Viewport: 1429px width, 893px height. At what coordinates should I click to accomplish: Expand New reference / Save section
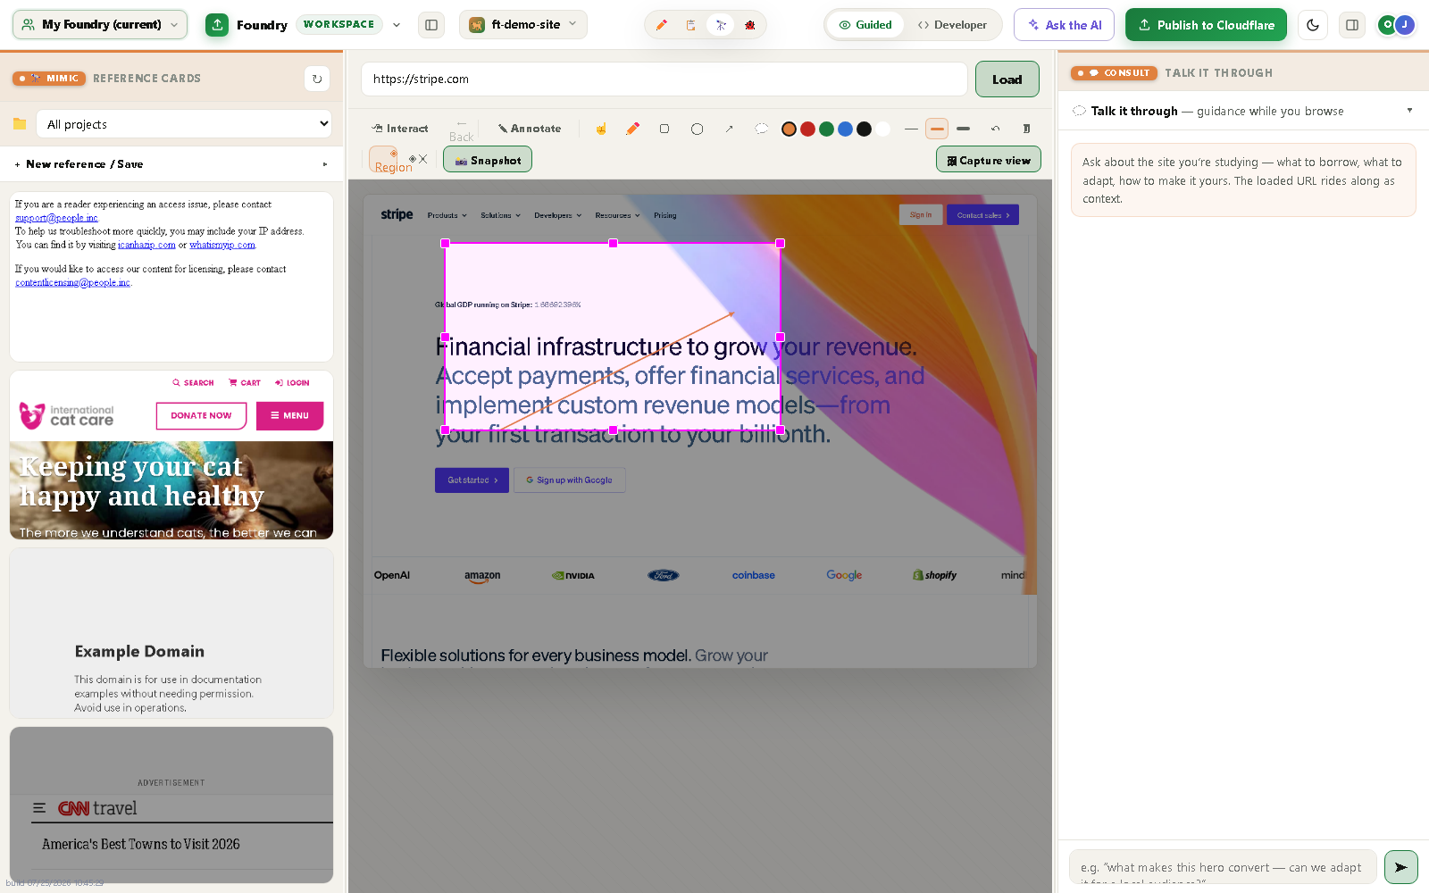coord(171,164)
